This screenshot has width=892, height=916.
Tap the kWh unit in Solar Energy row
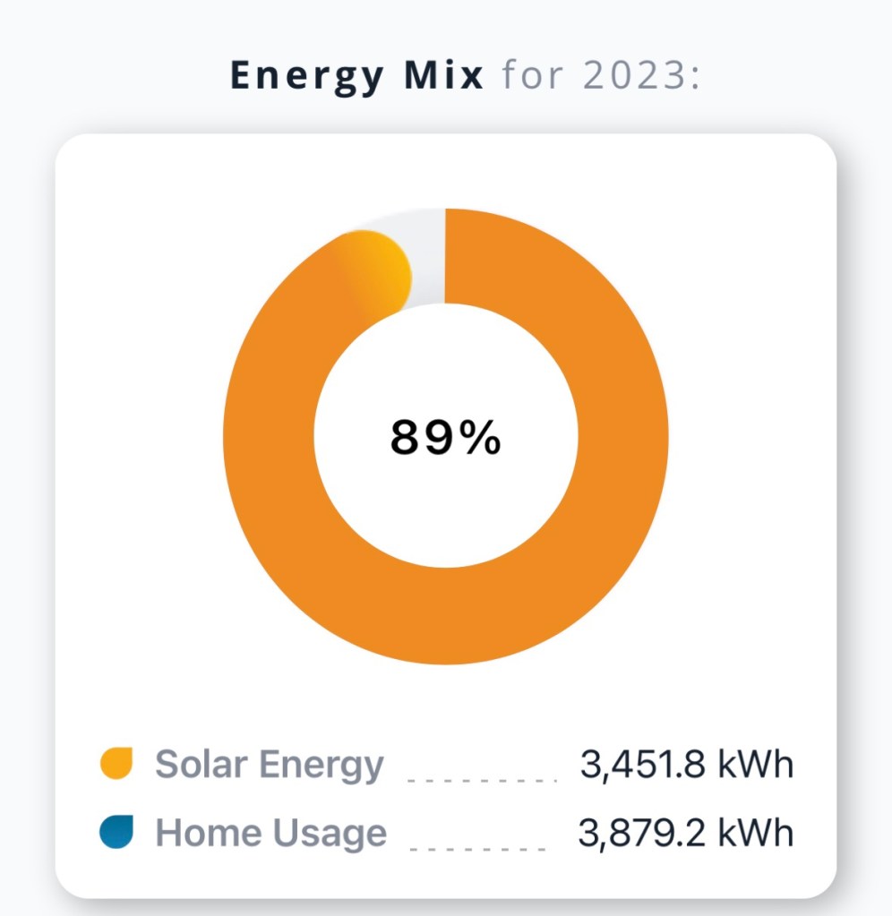759,765
